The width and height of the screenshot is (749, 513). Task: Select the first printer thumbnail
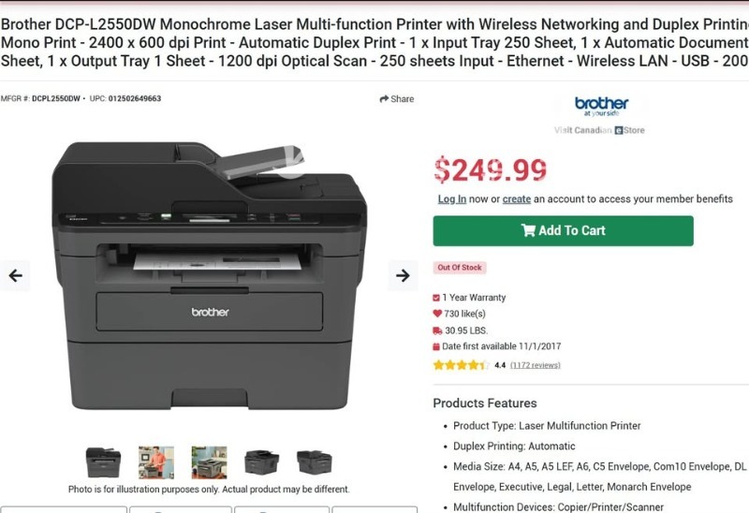103,462
